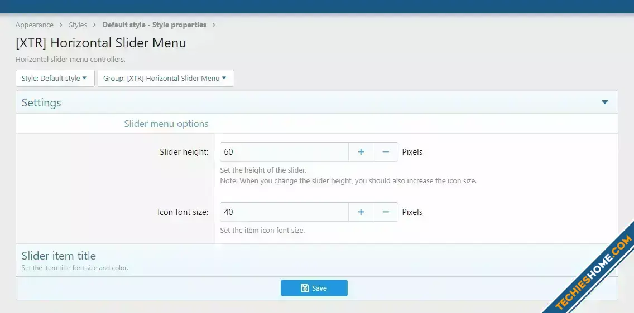Click the Icon font size label
The height and width of the screenshot is (313, 634).
182,212
